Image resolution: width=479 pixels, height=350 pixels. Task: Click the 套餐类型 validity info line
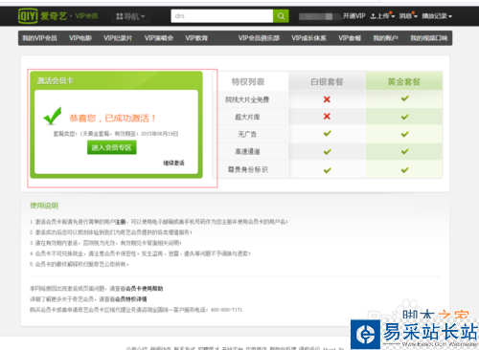pos(116,134)
